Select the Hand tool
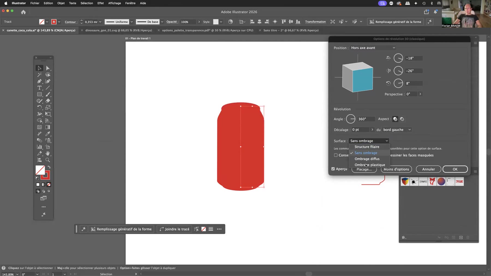Screen dimensions: 491x276 point(48,153)
